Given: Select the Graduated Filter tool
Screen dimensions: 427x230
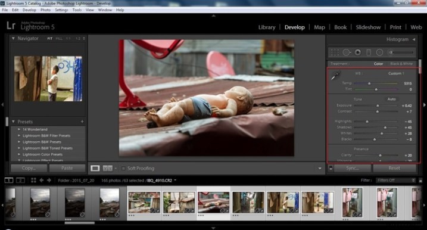Looking at the screenshot, I should coord(369,52).
